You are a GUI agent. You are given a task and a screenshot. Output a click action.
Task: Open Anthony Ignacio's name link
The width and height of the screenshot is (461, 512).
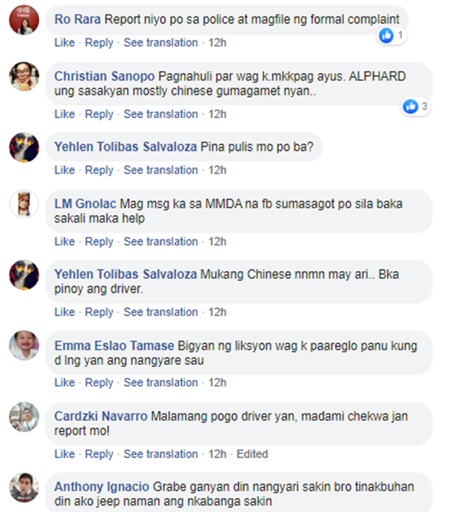pyautogui.click(x=101, y=487)
